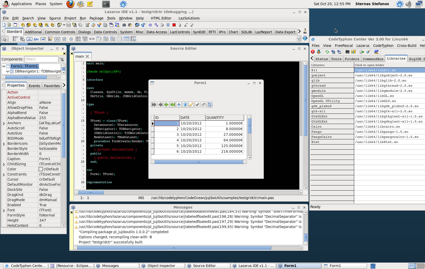Click the X11 library button in CodeTyphon Center

(x=332, y=70)
